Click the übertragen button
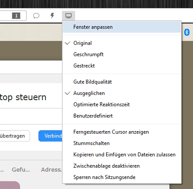The image size is (193, 189). [14, 136]
